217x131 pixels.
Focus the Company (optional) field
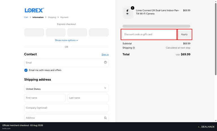pos(66,108)
